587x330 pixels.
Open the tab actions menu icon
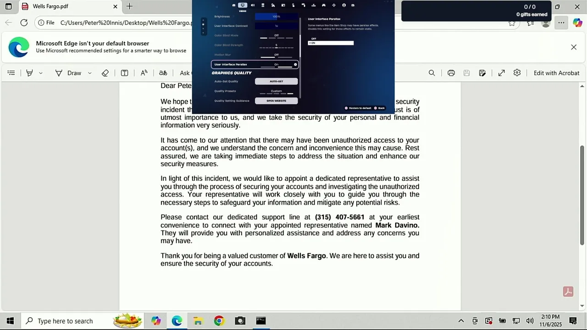8,6
